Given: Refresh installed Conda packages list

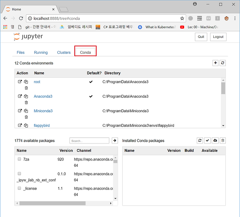Looking at the screenshot, I should (200, 140).
